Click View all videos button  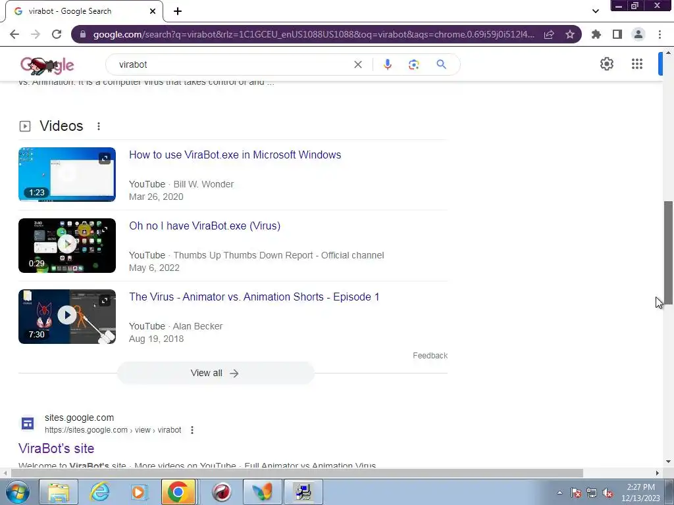coord(215,373)
